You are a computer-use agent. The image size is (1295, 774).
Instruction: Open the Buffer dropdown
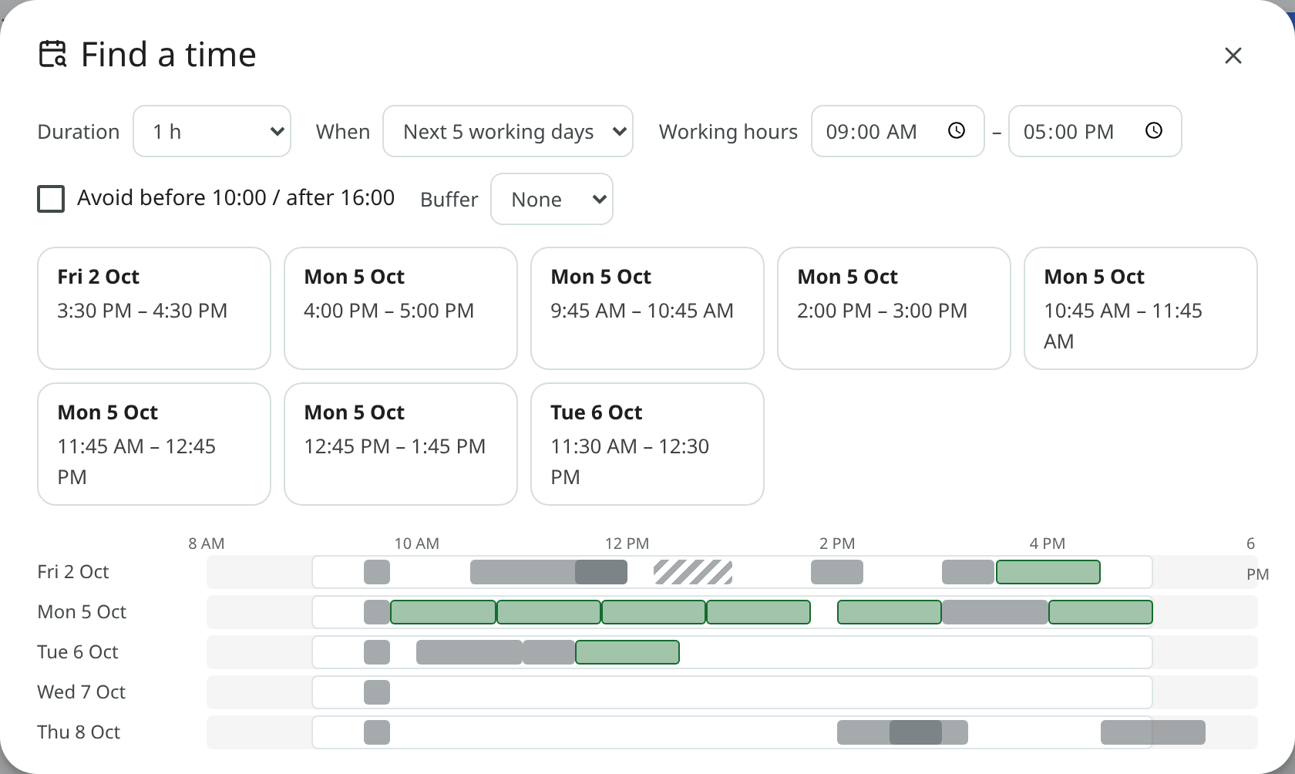point(552,199)
